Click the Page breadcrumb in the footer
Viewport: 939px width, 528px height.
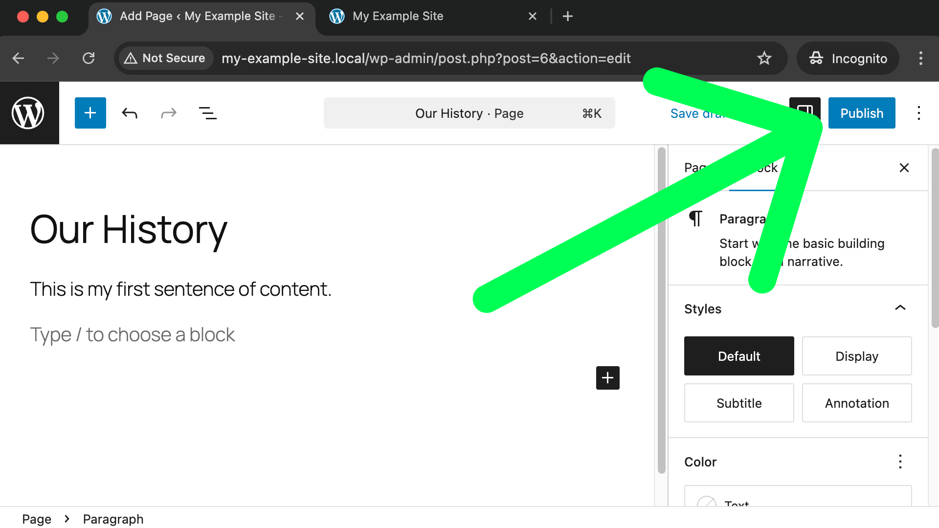coord(37,519)
